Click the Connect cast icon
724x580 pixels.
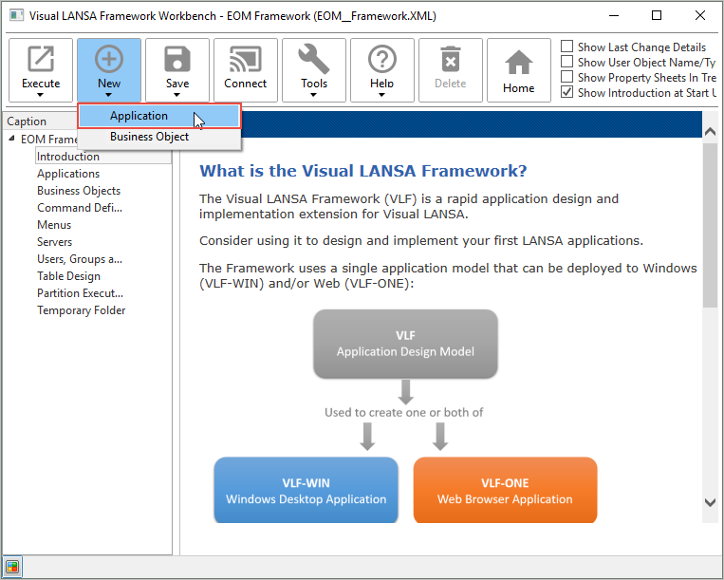coord(245,59)
